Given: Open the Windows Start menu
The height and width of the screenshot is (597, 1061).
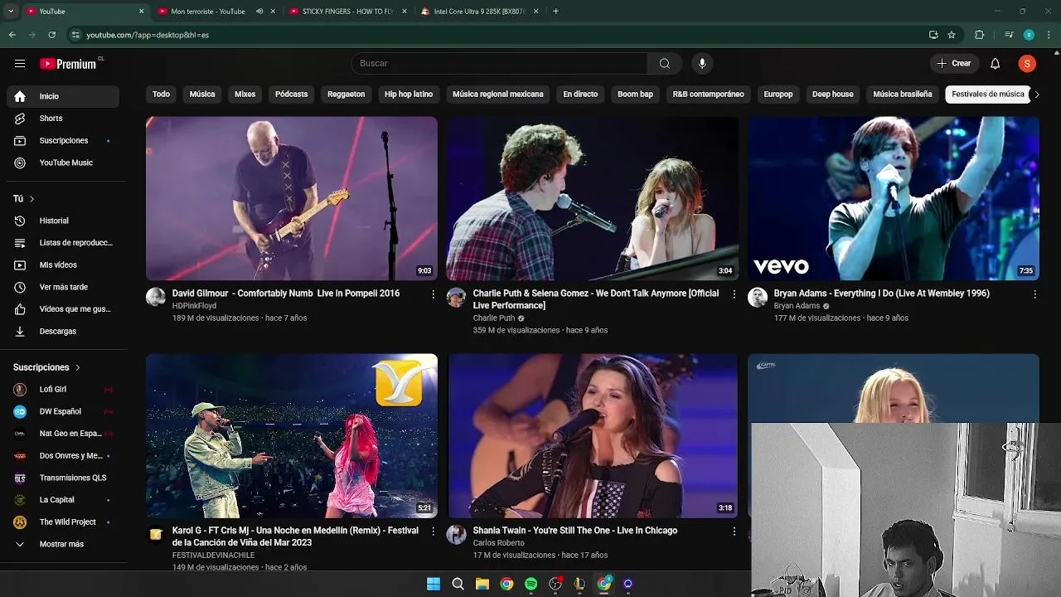Looking at the screenshot, I should 434,584.
